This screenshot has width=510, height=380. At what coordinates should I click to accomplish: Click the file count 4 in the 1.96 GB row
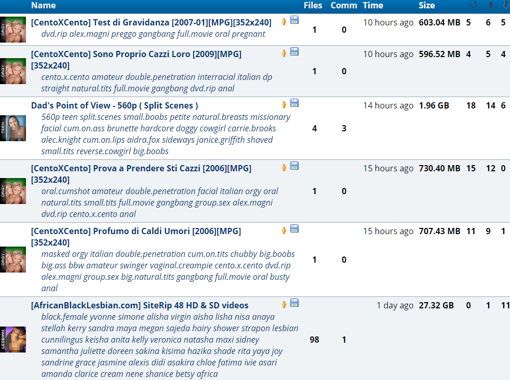pos(314,128)
